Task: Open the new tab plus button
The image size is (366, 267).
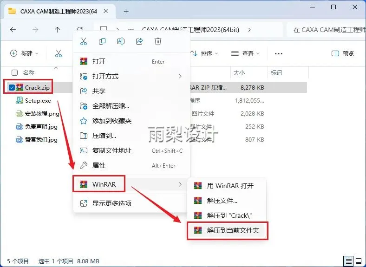Action: (126, 11)
